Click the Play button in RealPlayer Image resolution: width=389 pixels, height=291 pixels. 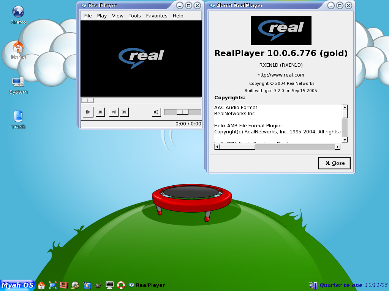pos(88,112)
